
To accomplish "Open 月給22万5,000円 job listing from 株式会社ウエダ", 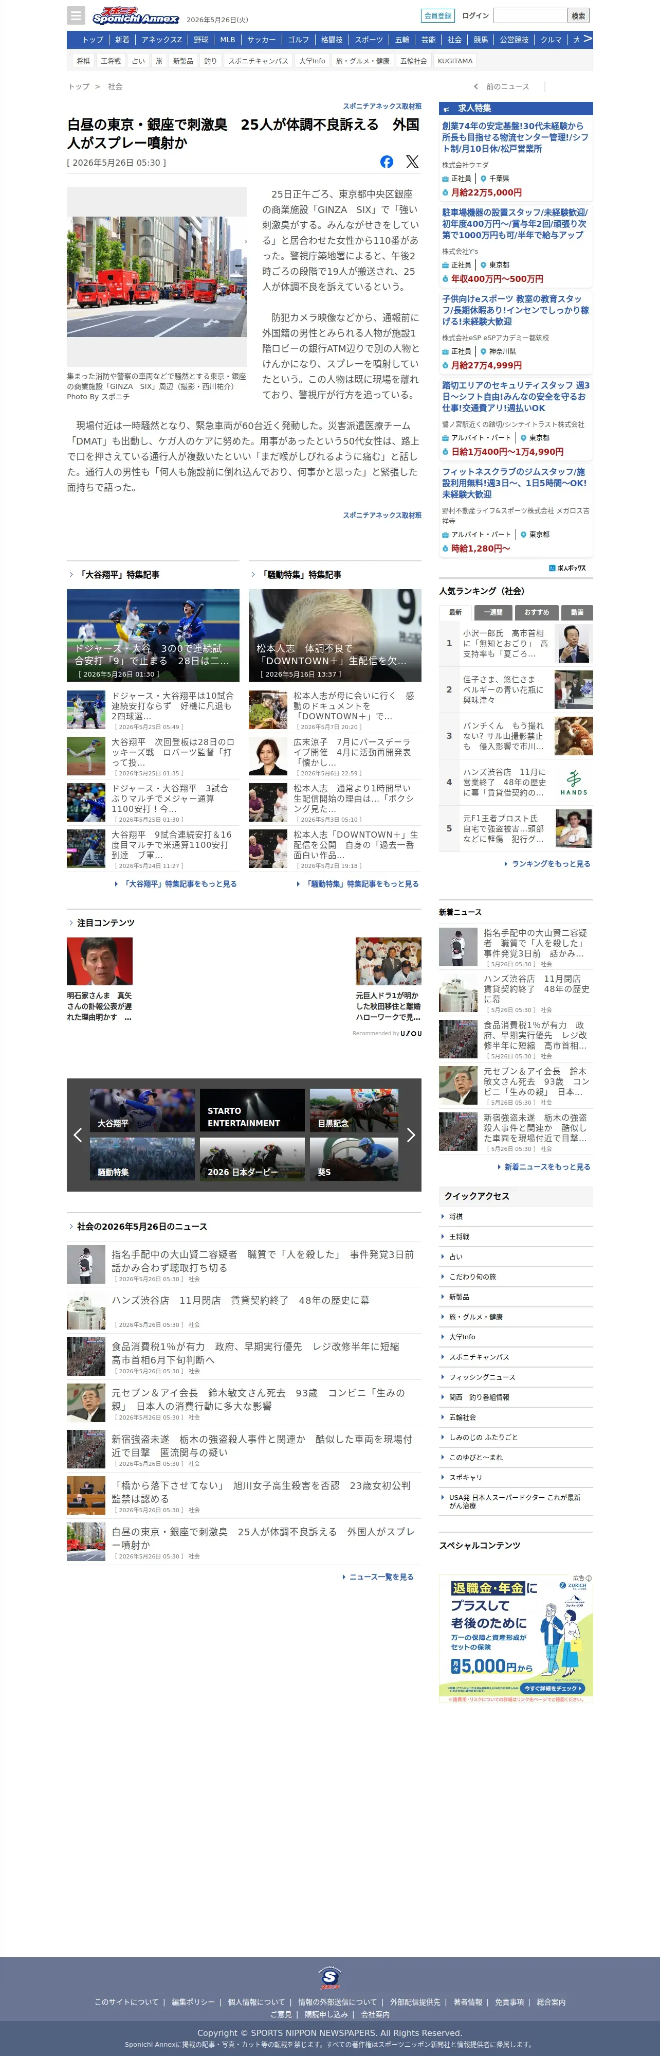I will point(516,159).
